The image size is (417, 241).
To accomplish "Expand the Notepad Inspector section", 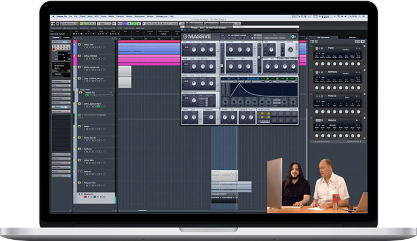I will coord(61,171).
